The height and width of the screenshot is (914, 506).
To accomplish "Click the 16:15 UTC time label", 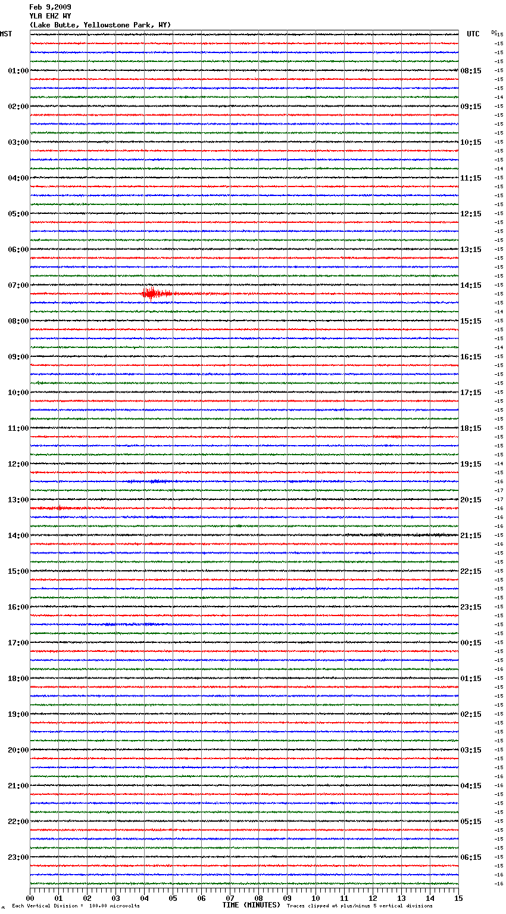I will (471, 357).
